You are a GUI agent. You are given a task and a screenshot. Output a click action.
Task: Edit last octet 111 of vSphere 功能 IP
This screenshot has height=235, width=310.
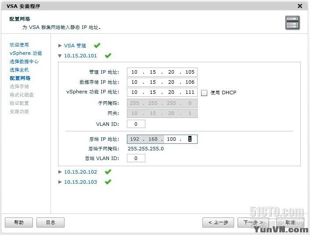coord(190,92)
